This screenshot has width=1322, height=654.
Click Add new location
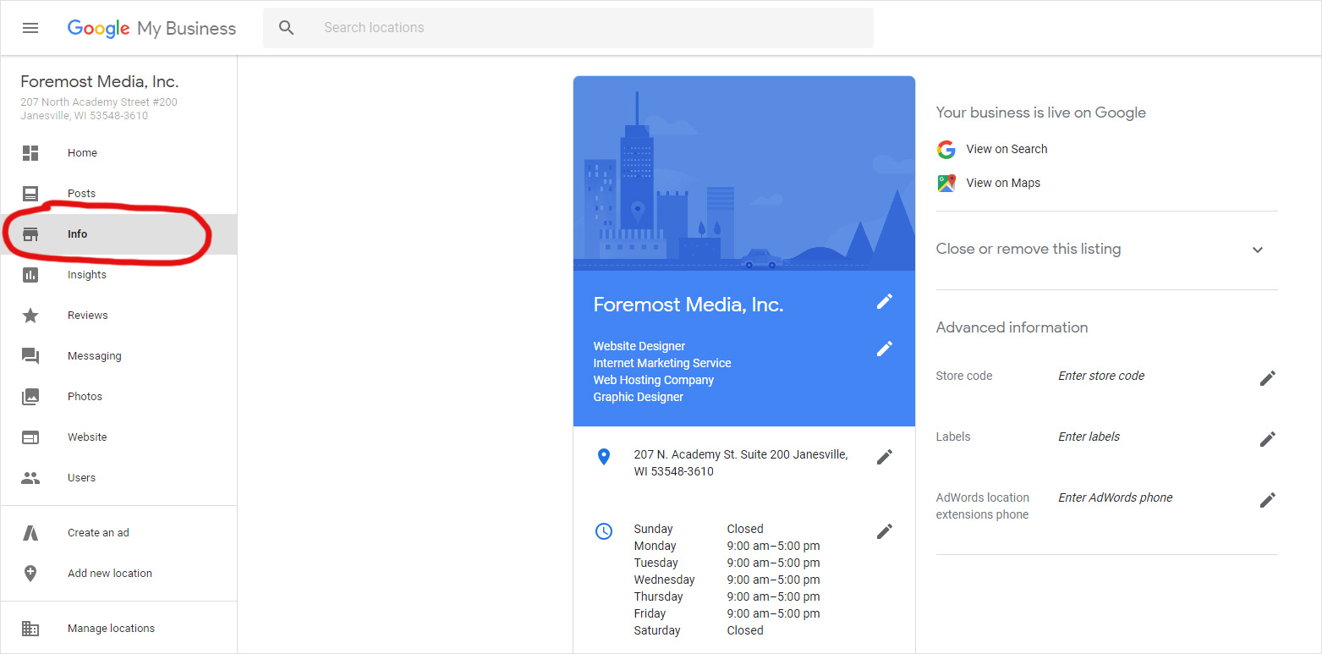[109, 573]
